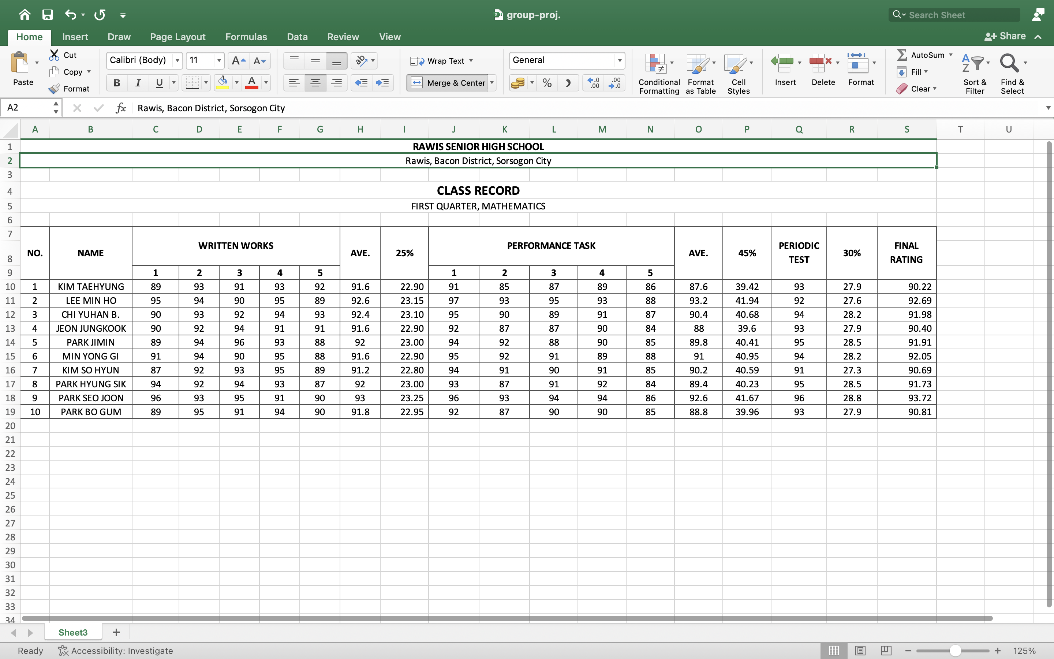Viewport: 1054px width, 659px height.
Task: Switch to Normal view in status bar
Action: [834, 650]
